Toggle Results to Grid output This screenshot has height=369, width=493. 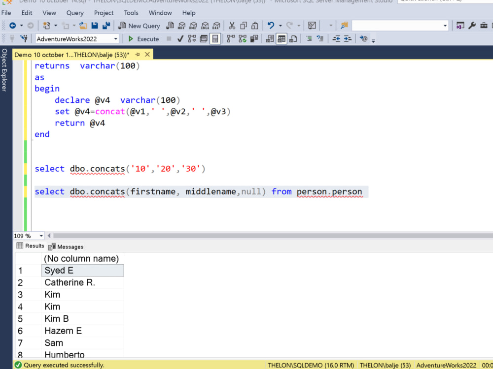(x=282, y=39)
